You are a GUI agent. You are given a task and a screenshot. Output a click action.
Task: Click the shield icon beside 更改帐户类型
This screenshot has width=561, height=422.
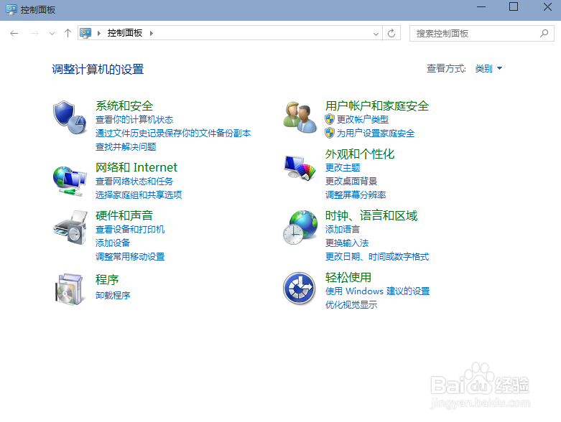[330, 119]
